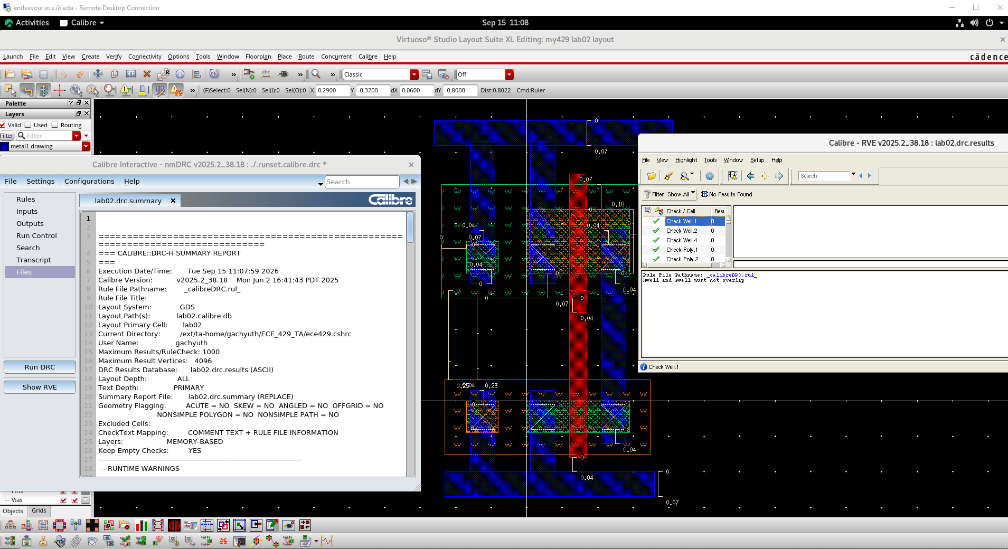Open the Calibre menu in Virtuoso menu bar
The width and height of the screenshot is (1008, 549).
pos(368,56)
